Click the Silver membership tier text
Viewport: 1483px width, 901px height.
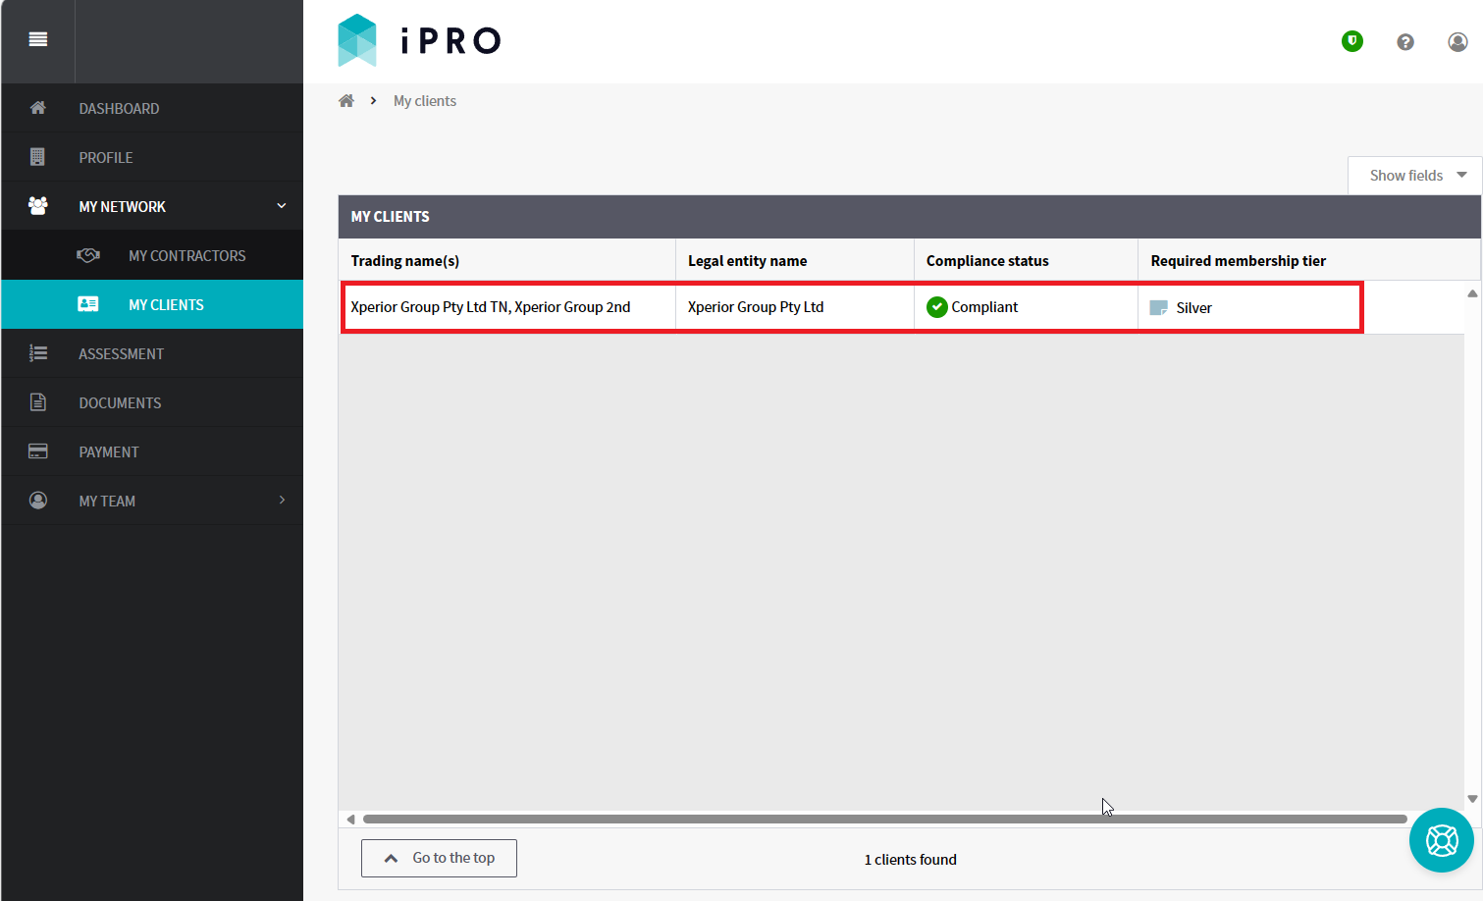click(1194, 308)
